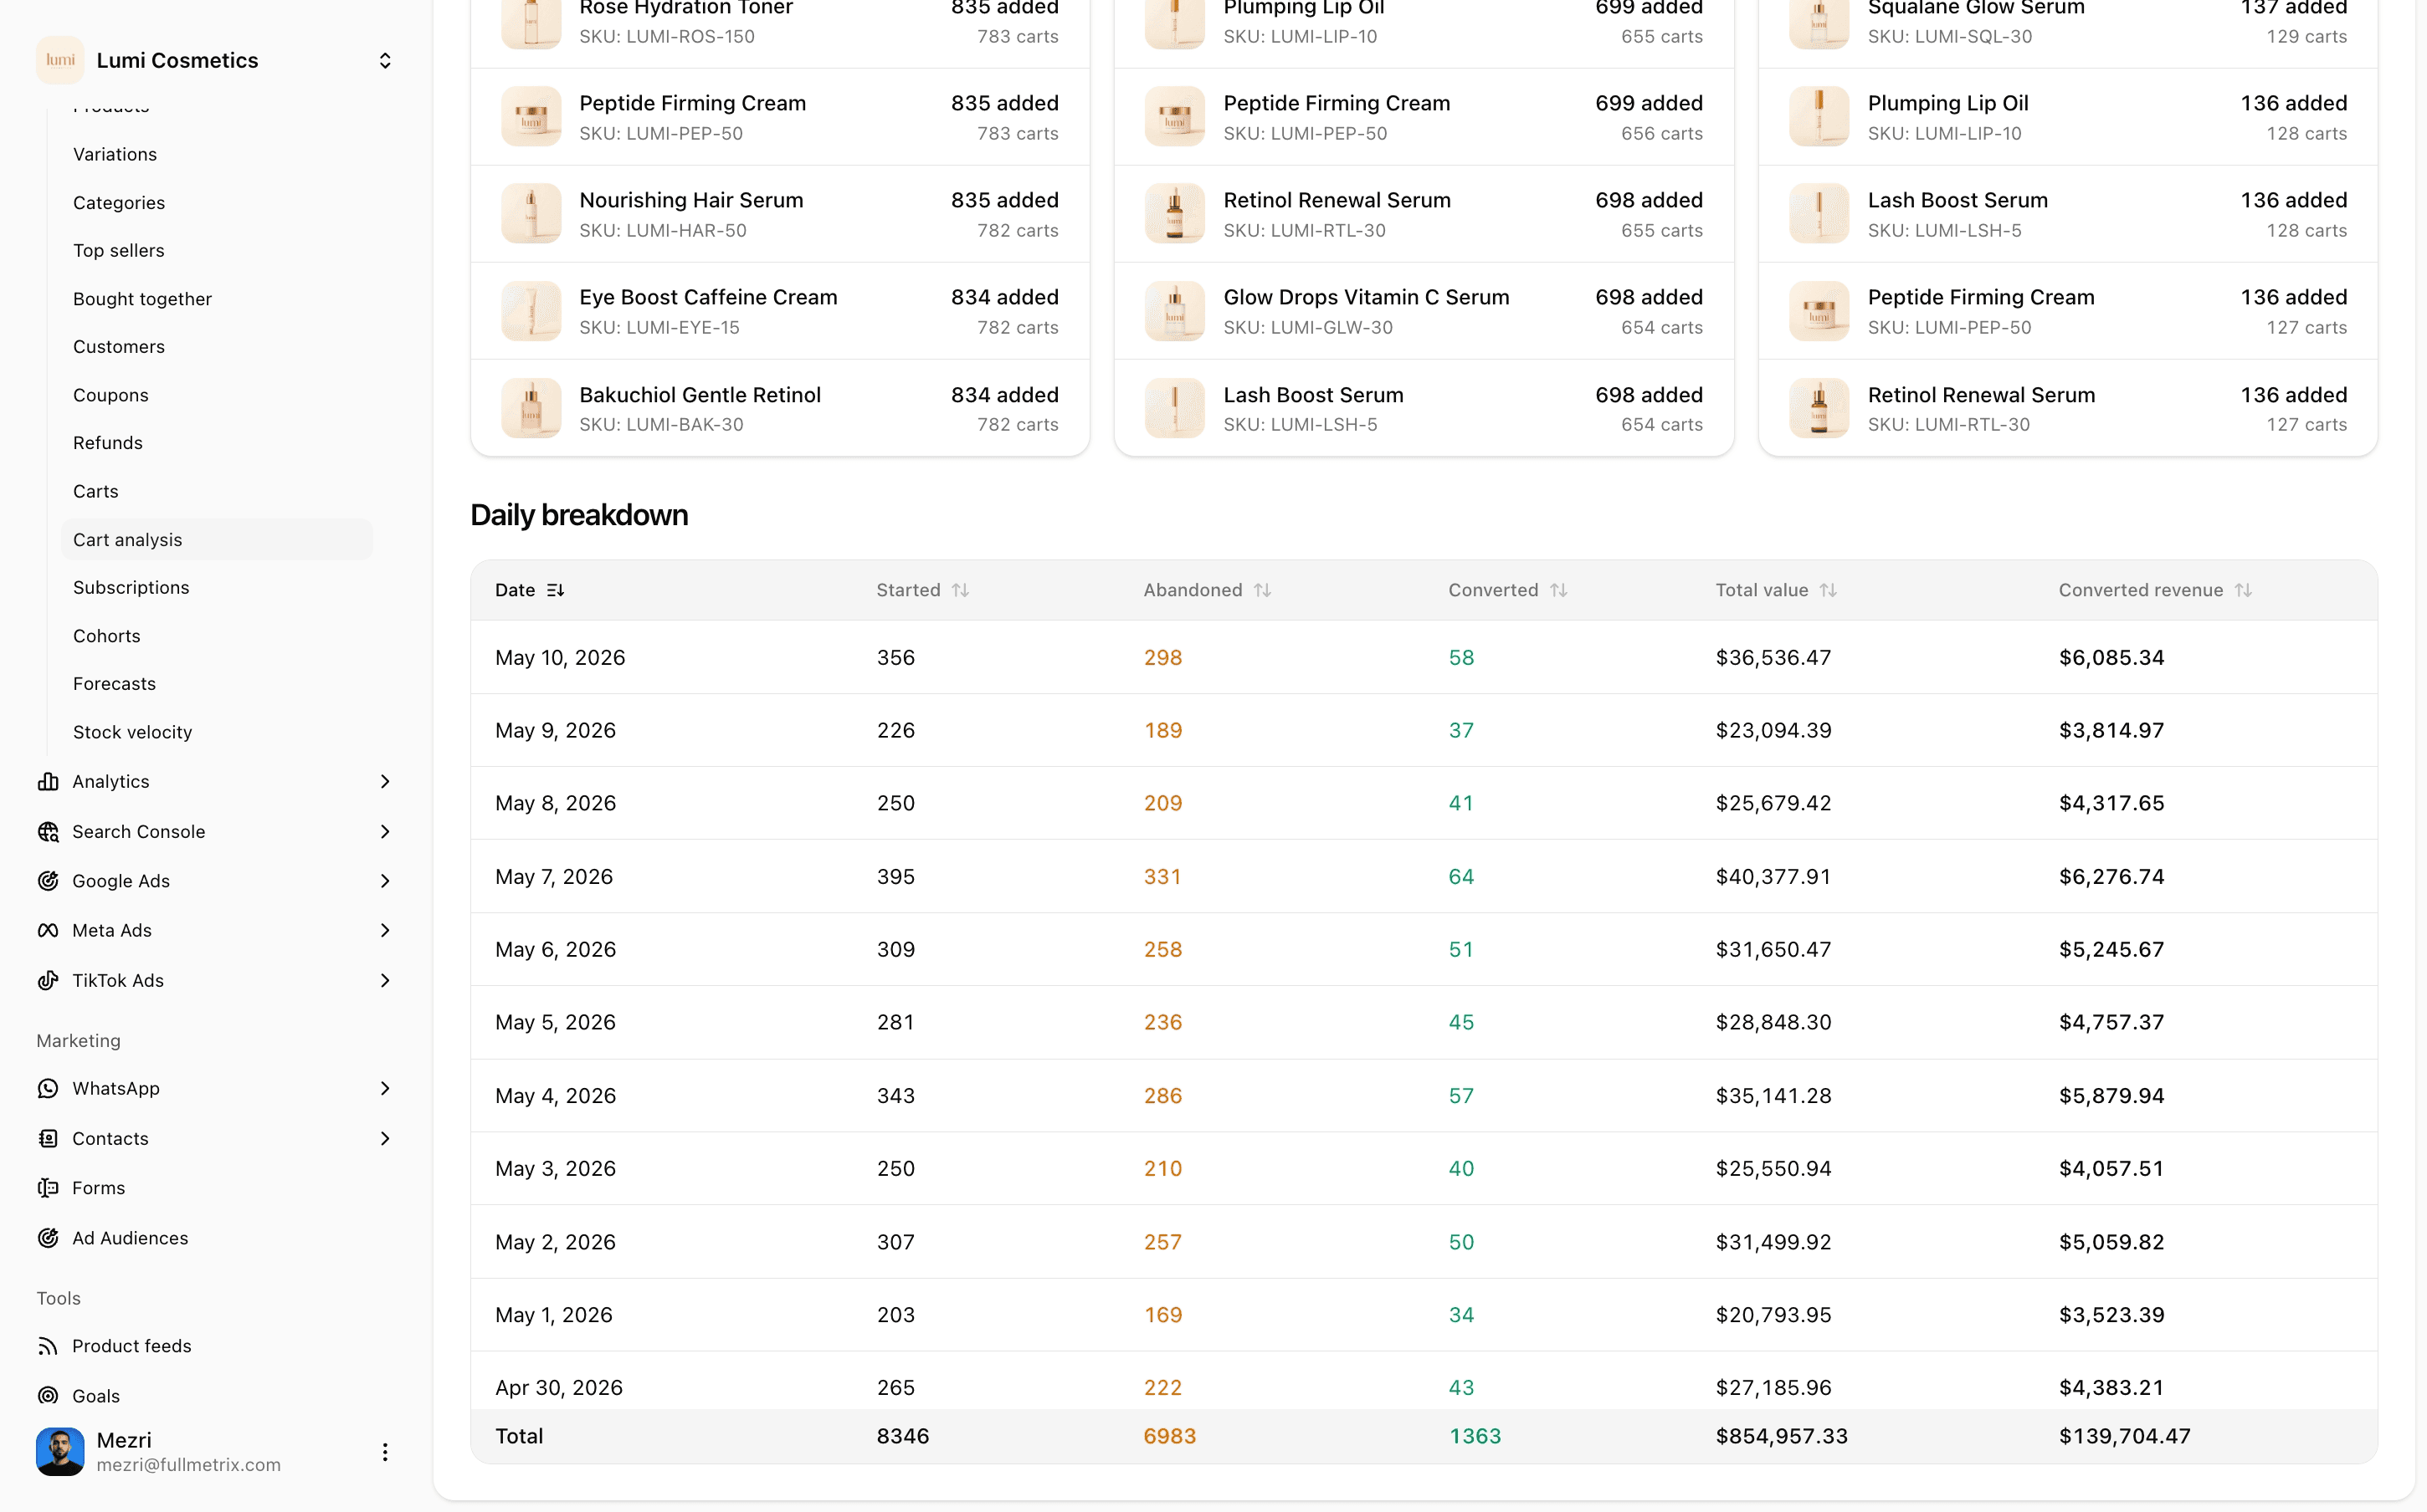Click the Goals bullseye icon
Viewport: 2427px width, 1512px height.
click(x=48, y=1396)
